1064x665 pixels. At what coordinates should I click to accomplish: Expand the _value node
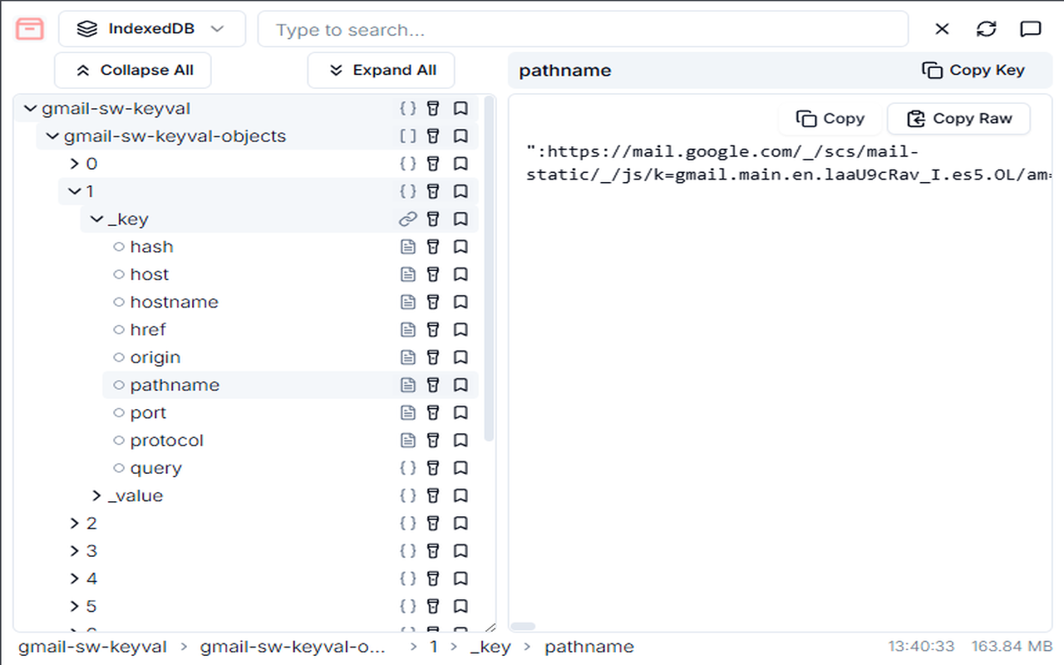[x=96, y=495]
